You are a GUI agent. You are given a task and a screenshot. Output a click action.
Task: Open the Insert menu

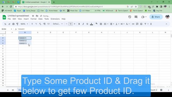(x=26, y=19)
